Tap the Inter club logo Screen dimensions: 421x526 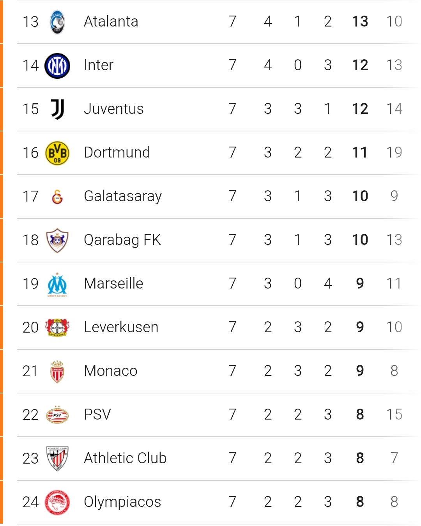pos(57,66)
